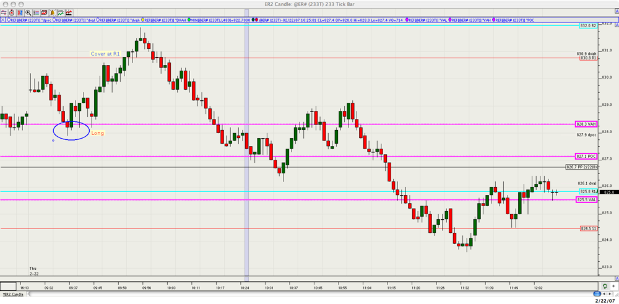Click the 824.5 S1 support label
This screenshot has width=619, height=304.
point(588,228)
